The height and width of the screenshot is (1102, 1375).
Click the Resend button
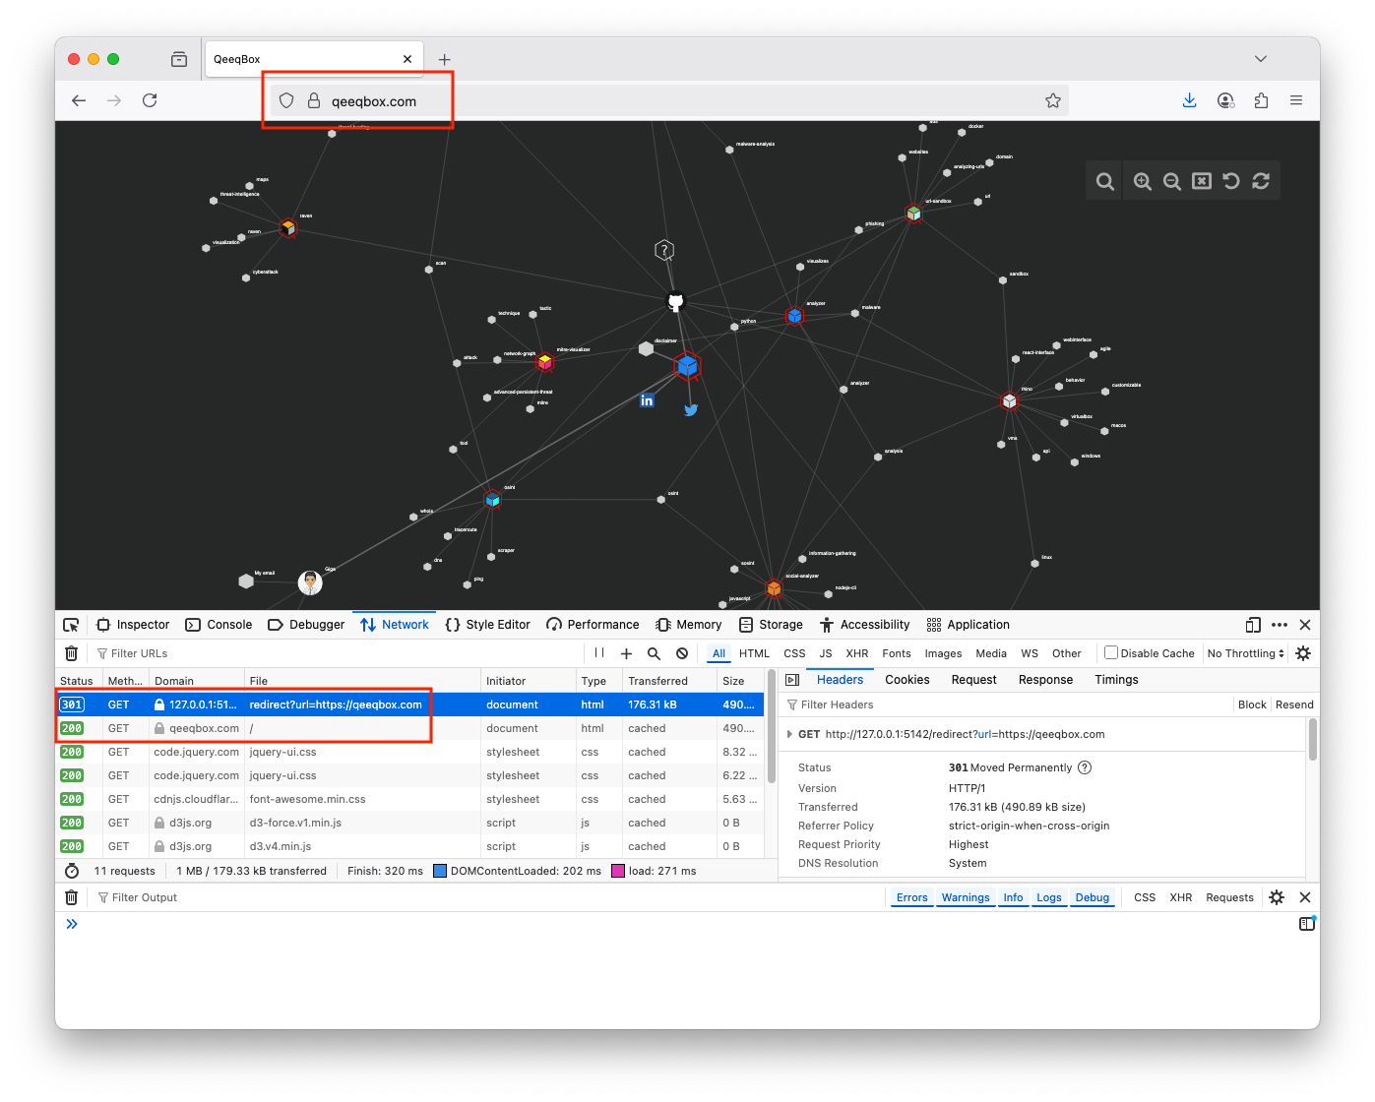(x=1294, y=704)
